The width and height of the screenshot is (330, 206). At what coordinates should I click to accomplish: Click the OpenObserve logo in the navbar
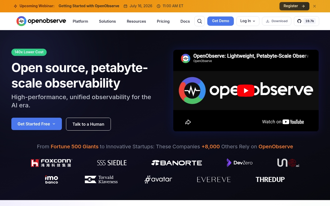(x=41, y=21)
